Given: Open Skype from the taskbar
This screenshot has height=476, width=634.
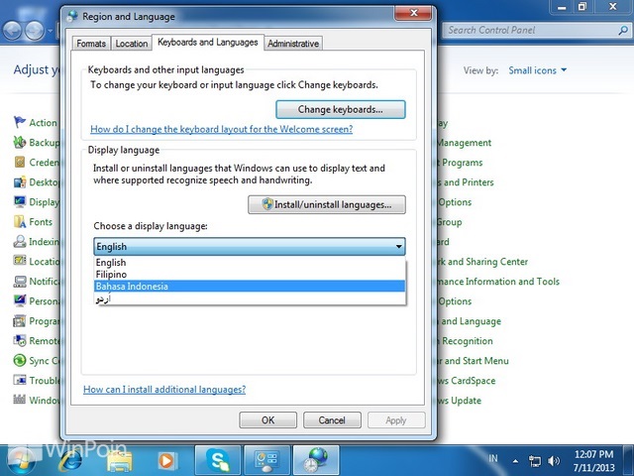Looking at the screenshot, I should (x=218, y=460).
